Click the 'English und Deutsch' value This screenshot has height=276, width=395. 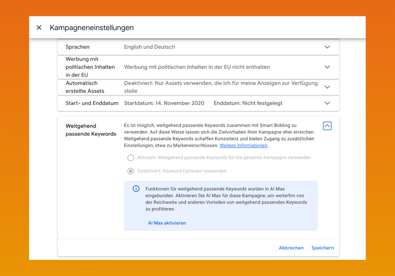(150, 47)
